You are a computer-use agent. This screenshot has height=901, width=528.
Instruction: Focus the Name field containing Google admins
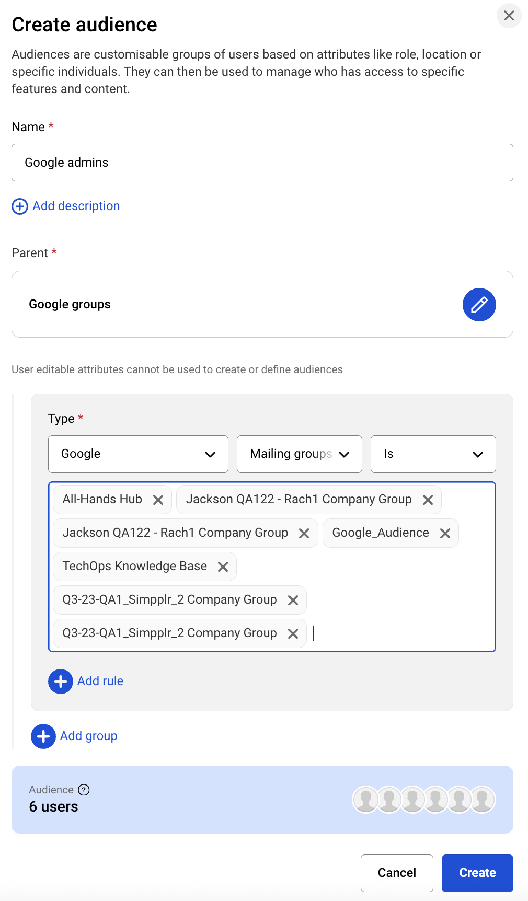262,163
